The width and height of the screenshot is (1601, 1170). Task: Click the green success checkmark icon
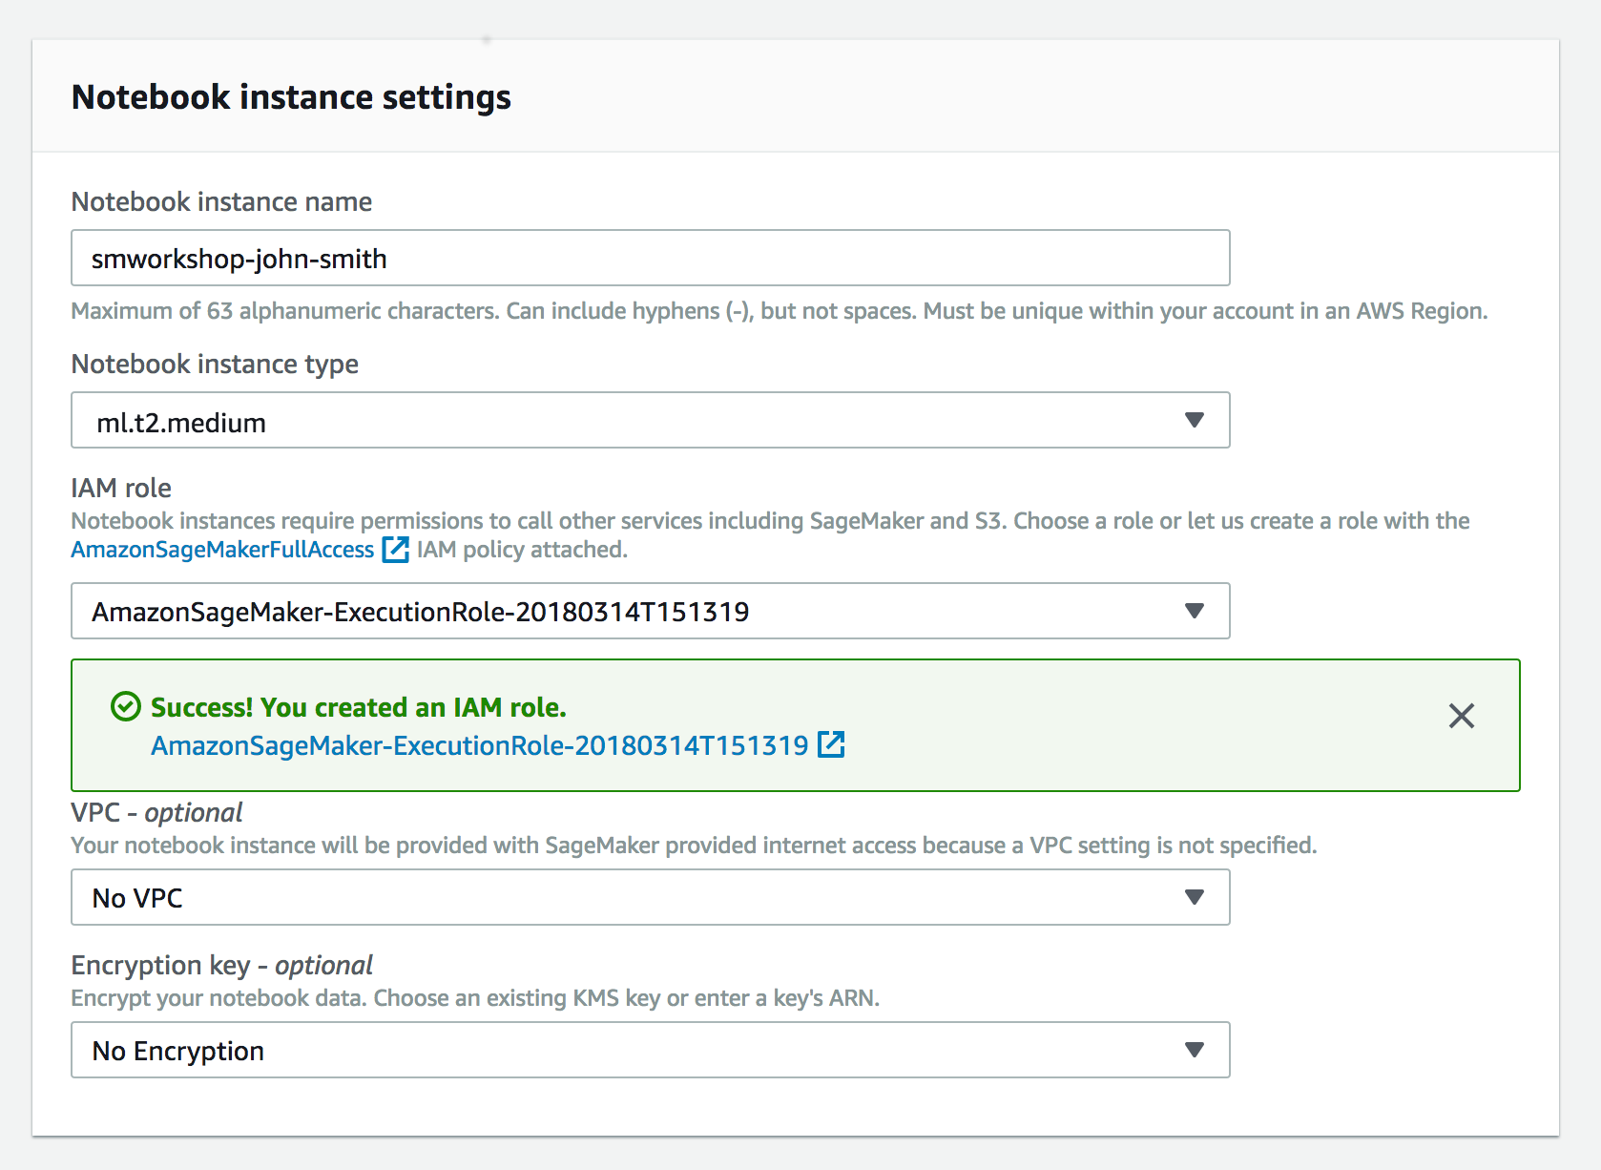point(126,706)
